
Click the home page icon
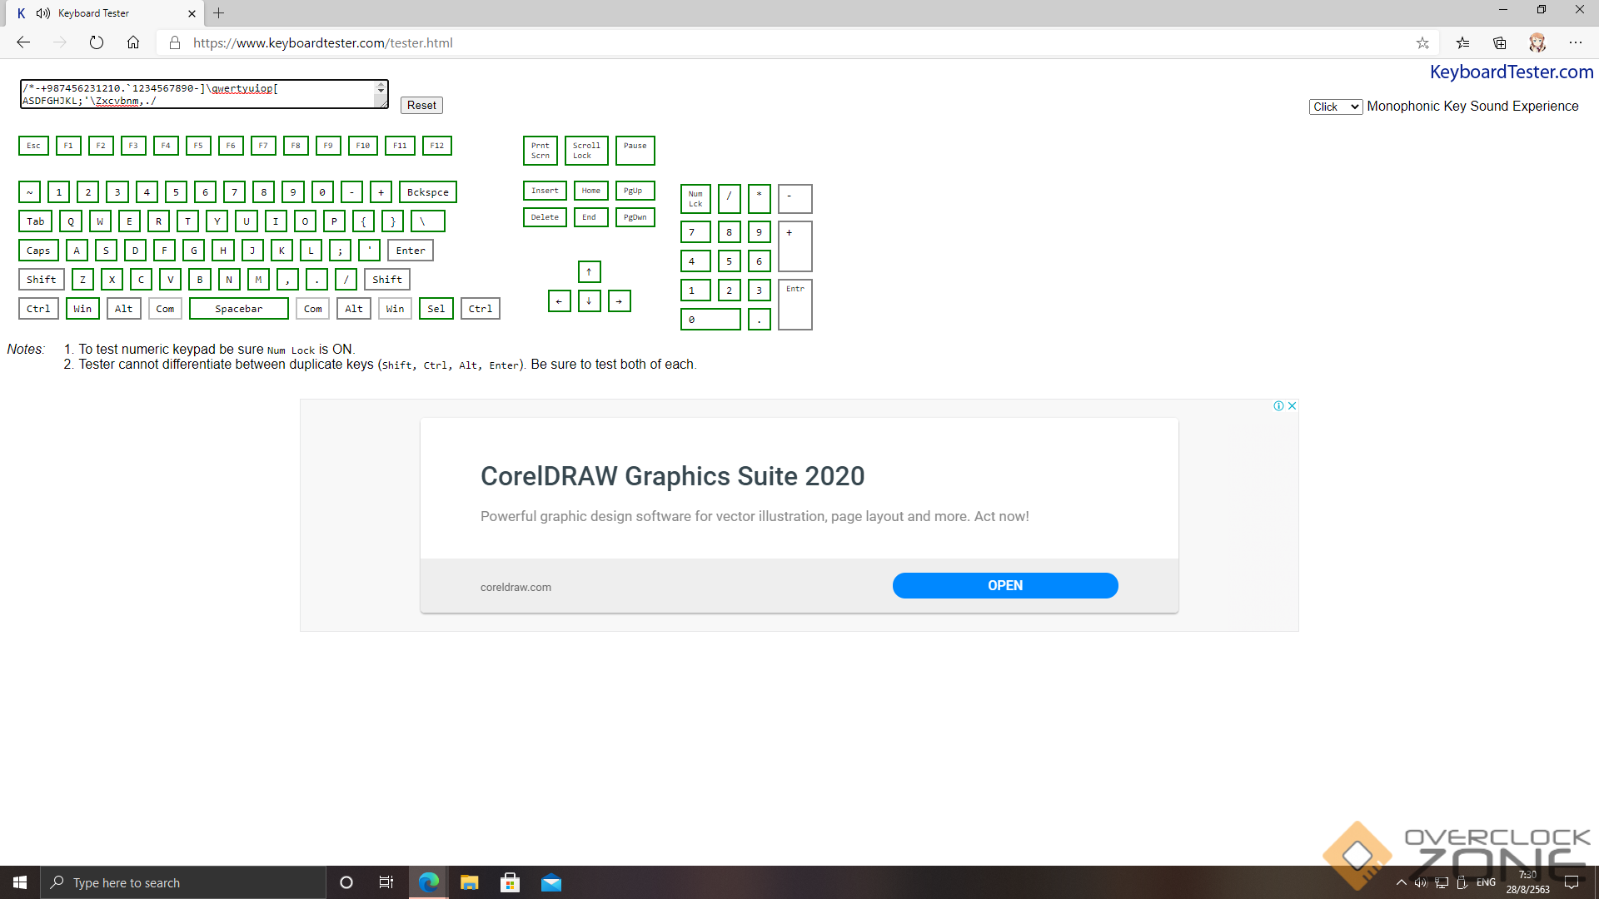click(x=133, y=42)
